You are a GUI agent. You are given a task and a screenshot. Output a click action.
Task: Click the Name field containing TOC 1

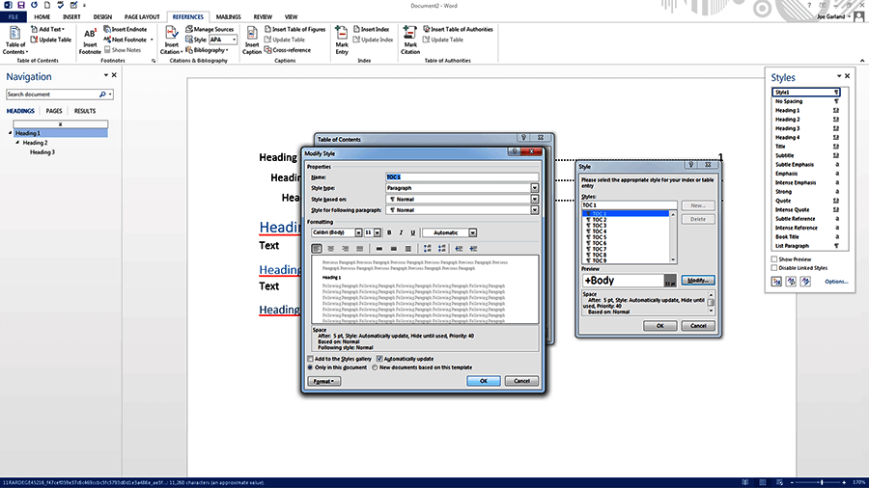pos(462,177)
